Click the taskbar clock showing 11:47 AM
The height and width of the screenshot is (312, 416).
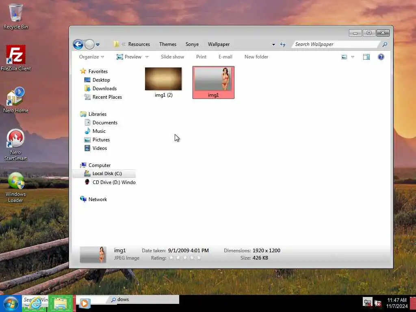(396, 303)
